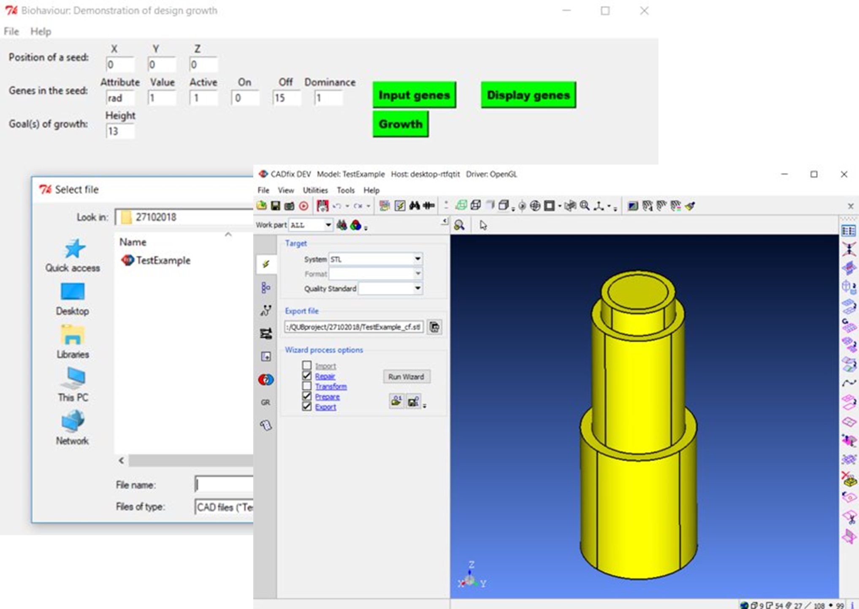859x609 pixels.
Task: Click the RGB colour circles icon by Work part
Action: (x=356, y=225)
